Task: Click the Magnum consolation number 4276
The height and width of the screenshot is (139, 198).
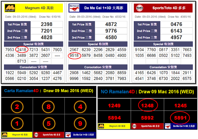Action: click(57, 79)
